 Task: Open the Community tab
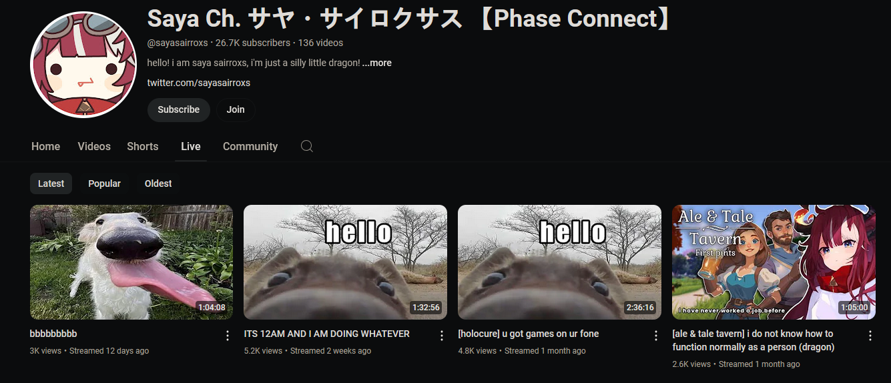click(x=250, y=146)
